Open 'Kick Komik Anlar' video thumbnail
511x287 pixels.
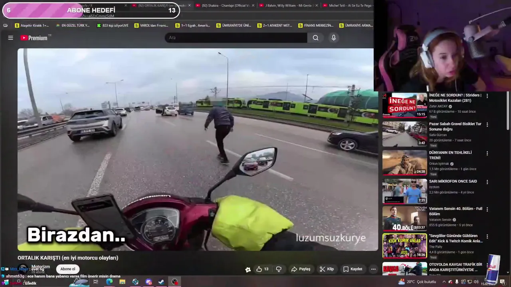click(405, 246)
